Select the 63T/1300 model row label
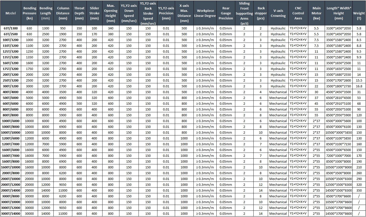Screen dimensions: 366x217 [x=11, y=28]
